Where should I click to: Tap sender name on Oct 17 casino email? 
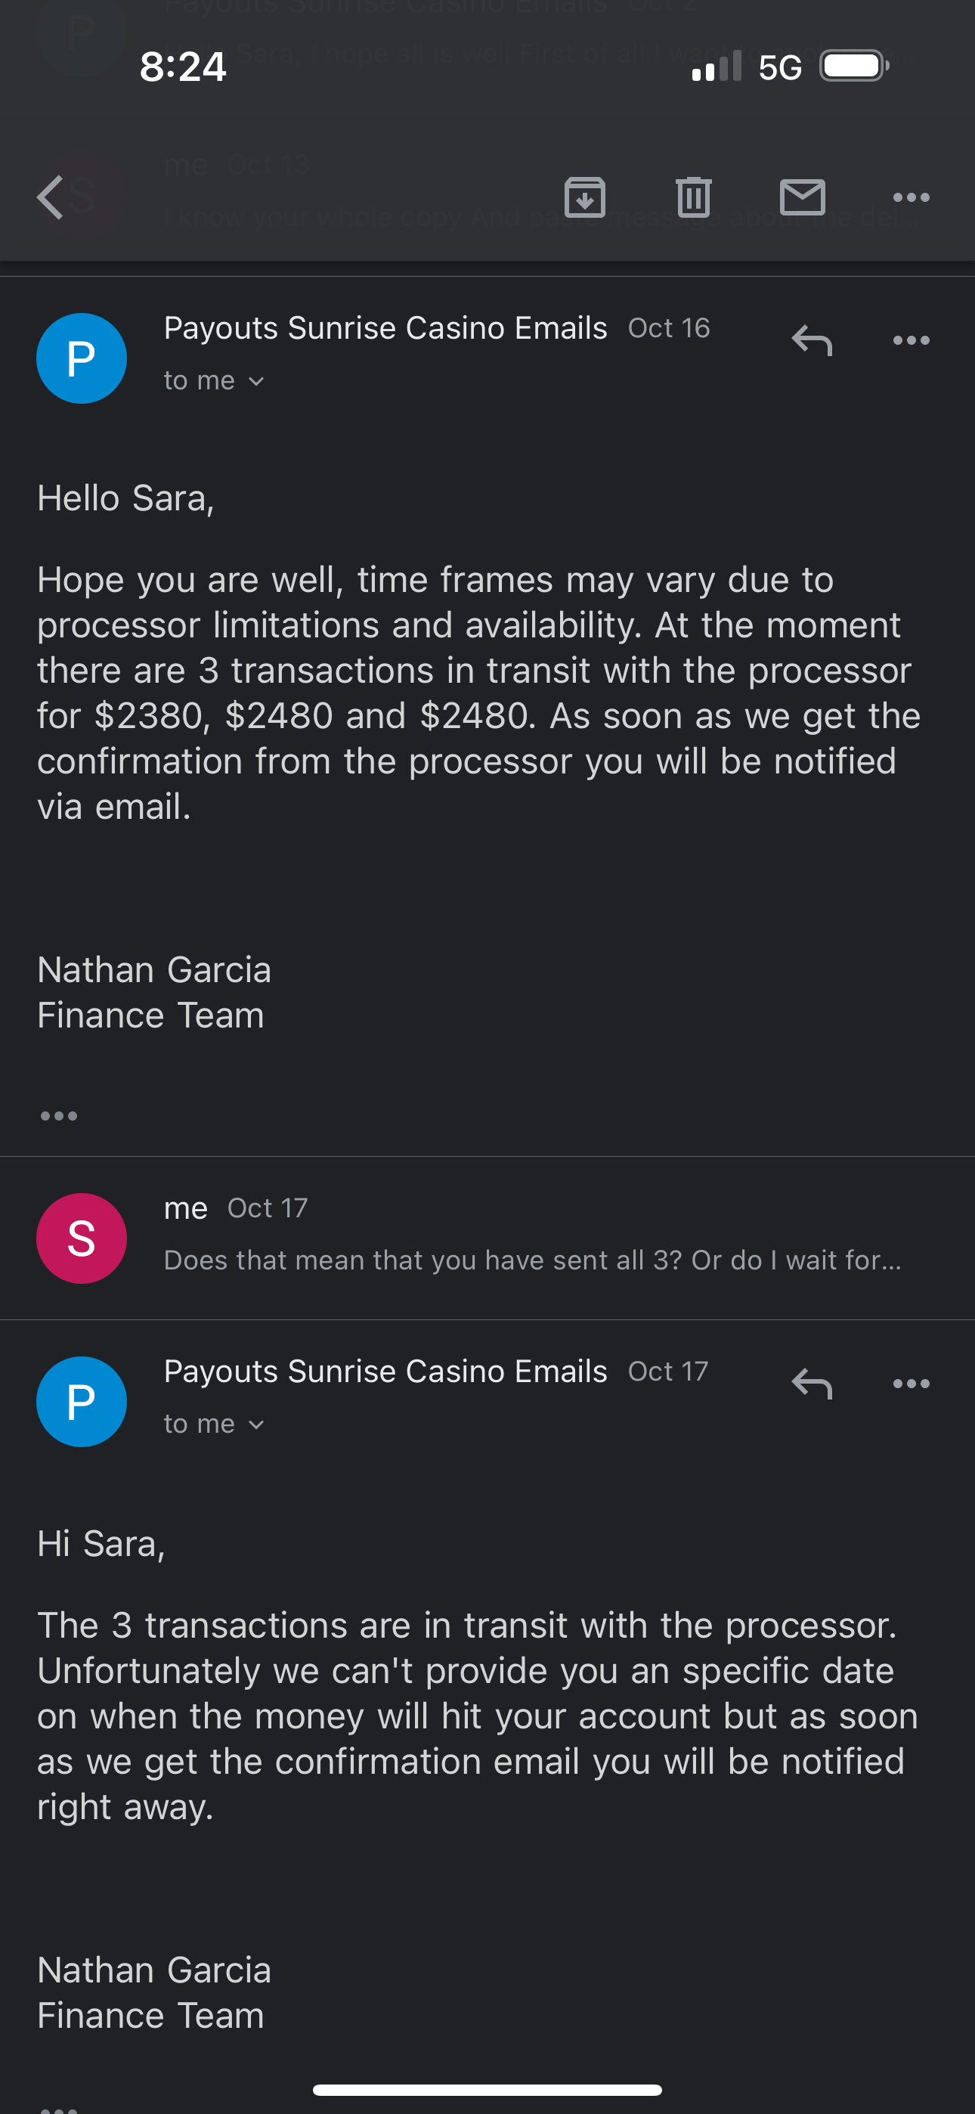385,1372
